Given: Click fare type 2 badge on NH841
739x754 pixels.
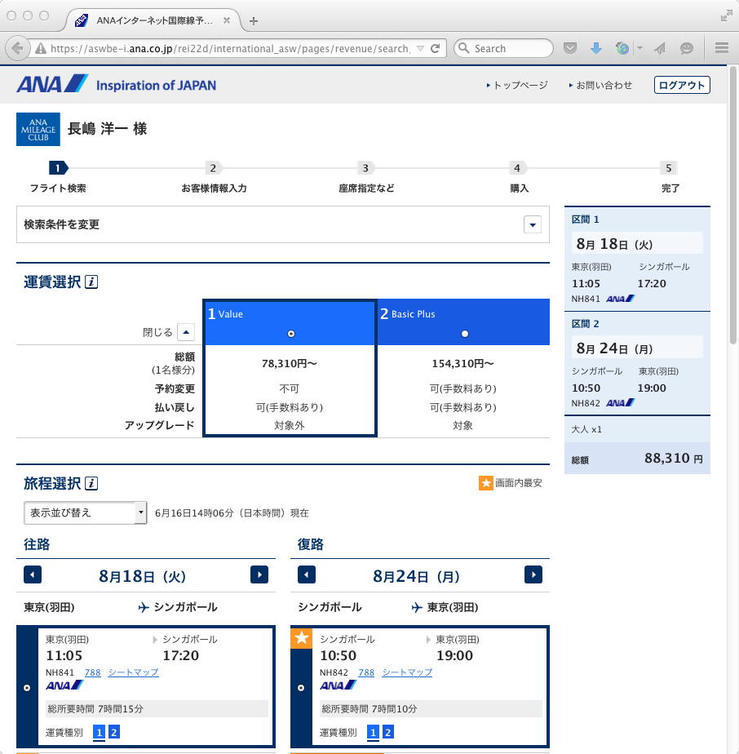Looking at the screenshot, I should point(114,732).
